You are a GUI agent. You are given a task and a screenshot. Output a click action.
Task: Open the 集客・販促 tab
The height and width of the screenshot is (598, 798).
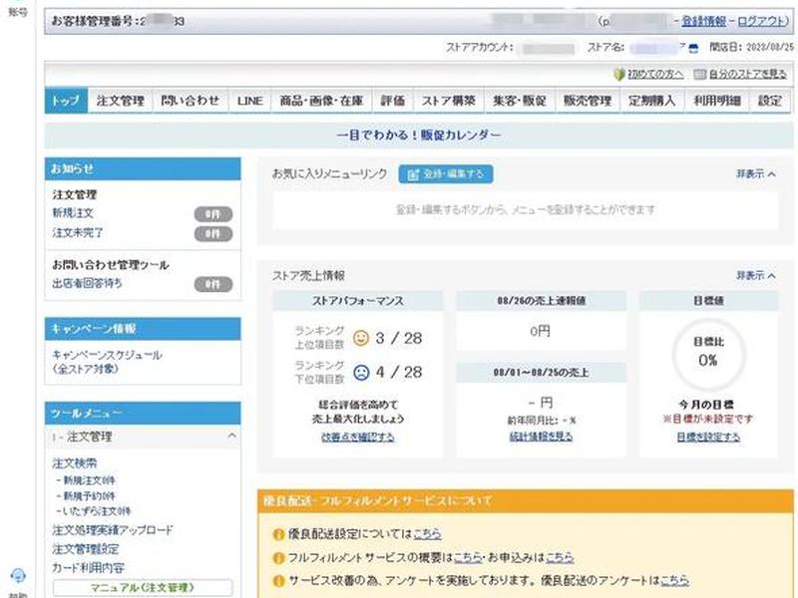tap(520, 101)
